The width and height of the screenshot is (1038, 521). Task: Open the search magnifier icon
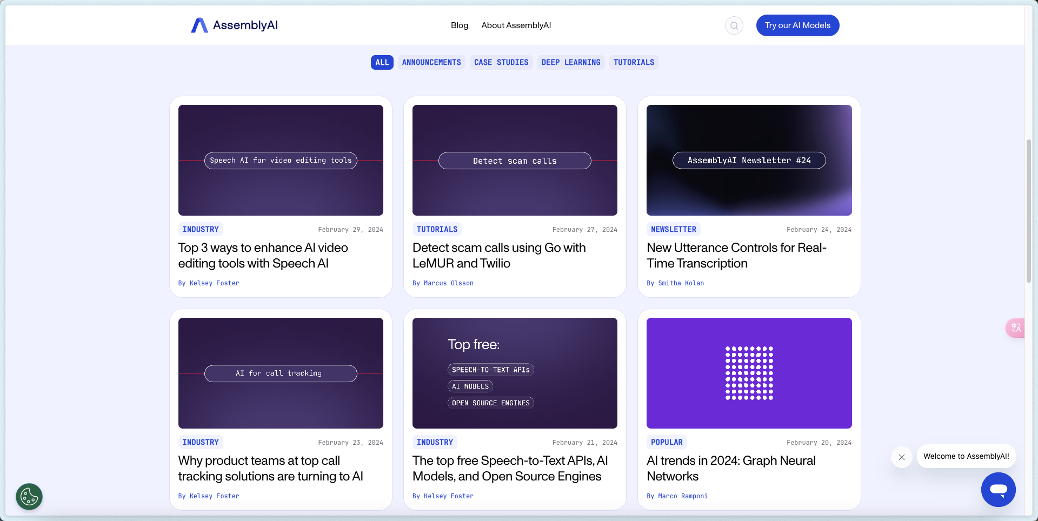[x=734, y=25]
